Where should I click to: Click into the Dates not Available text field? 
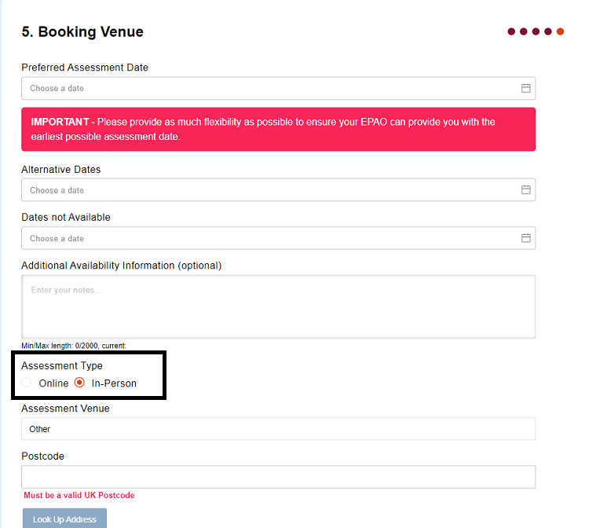[x=267, y=238]
